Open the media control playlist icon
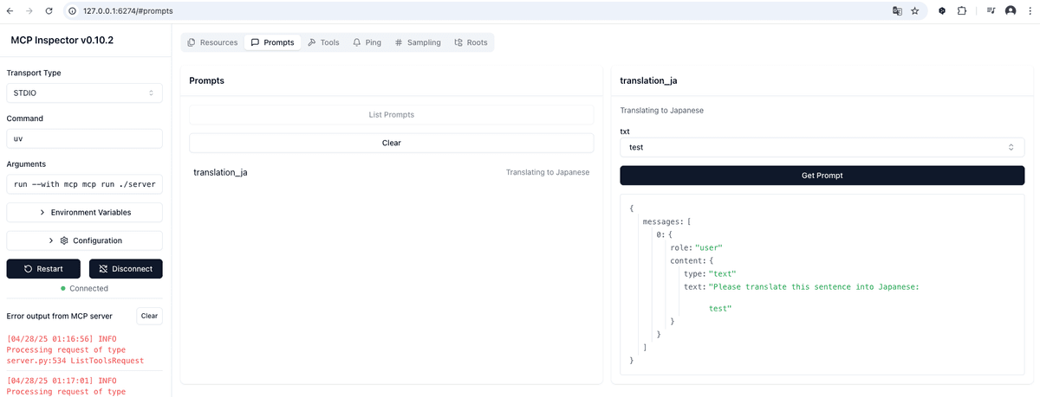The image size is (1040, 397). (x=991, y=11)
